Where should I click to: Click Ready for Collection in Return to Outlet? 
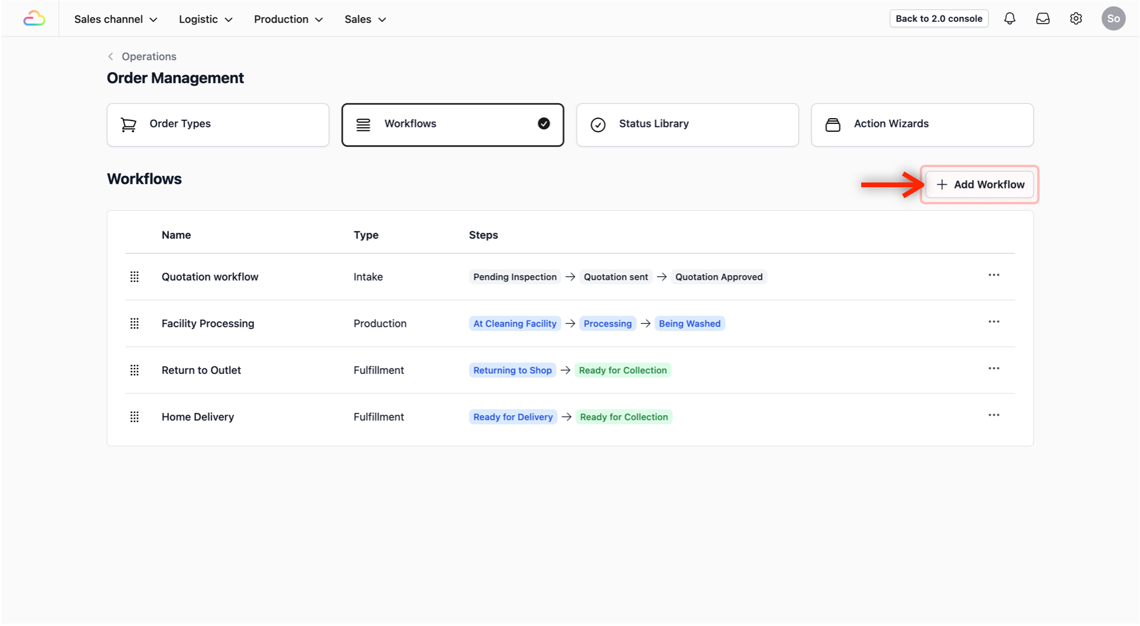623,370
